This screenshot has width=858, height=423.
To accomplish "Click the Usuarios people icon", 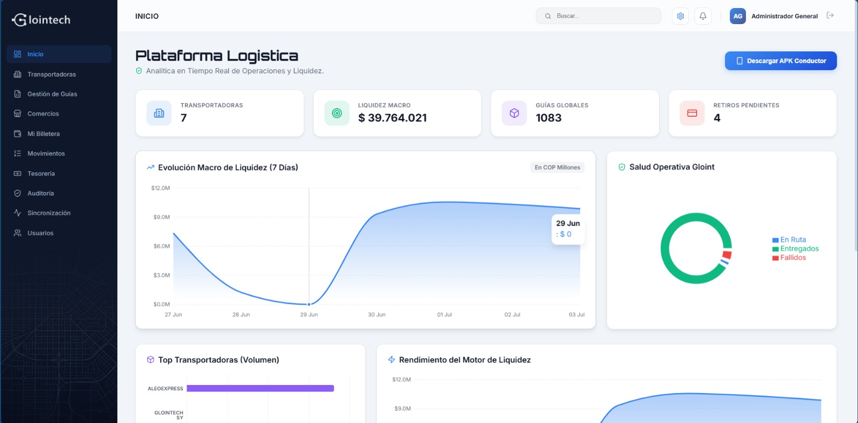I will tap(17, 233).
